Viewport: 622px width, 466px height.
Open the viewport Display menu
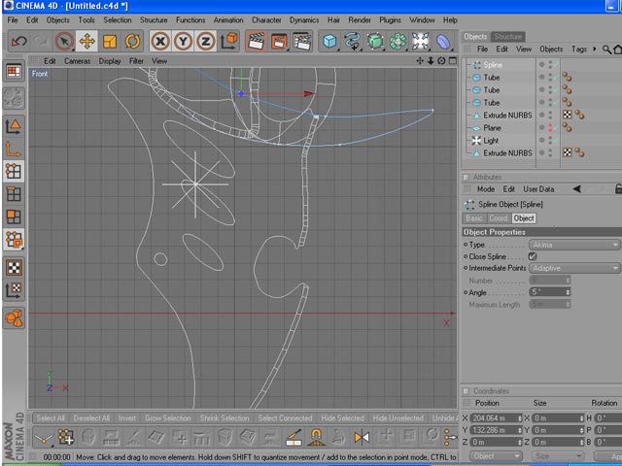110,61
